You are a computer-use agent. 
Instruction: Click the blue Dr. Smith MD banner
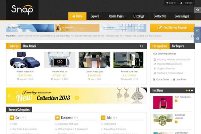coord(30,28)
